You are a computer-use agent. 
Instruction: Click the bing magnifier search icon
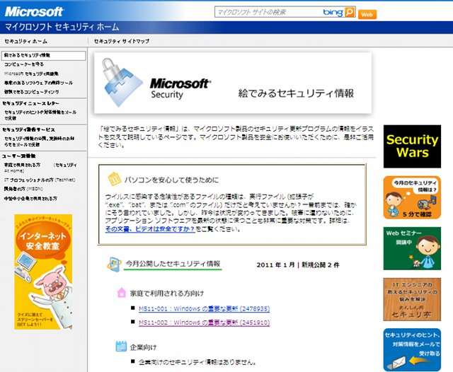350,12
